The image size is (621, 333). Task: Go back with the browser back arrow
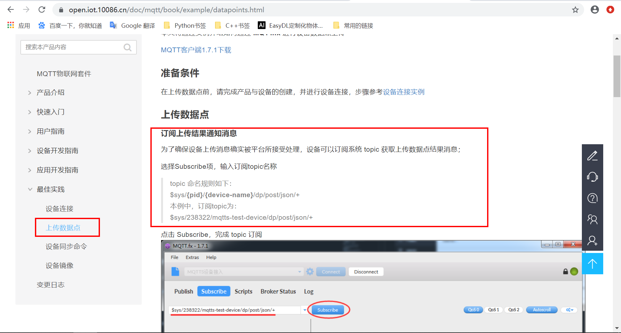tap(11, 10)
